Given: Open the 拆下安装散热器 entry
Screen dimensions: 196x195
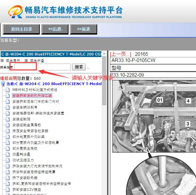Looking at the screenshot, I should pyautogui.click(x=25, y=178).
